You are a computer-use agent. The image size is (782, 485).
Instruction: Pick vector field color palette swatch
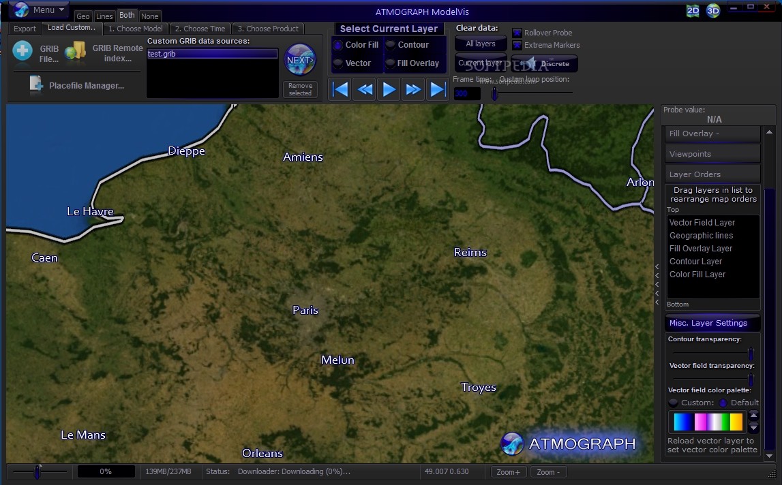coord(708,422)
